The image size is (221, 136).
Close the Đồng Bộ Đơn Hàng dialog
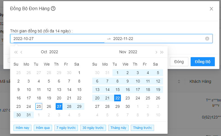pyautogui.click(x=211, y=9)
